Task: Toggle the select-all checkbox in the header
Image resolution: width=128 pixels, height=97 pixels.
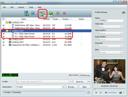Action: click(x=4, y=19)
